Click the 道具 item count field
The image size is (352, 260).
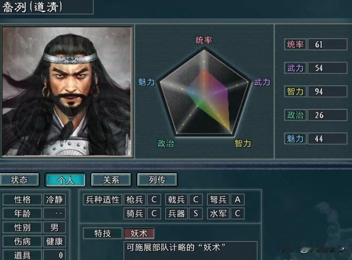(54, 255)
